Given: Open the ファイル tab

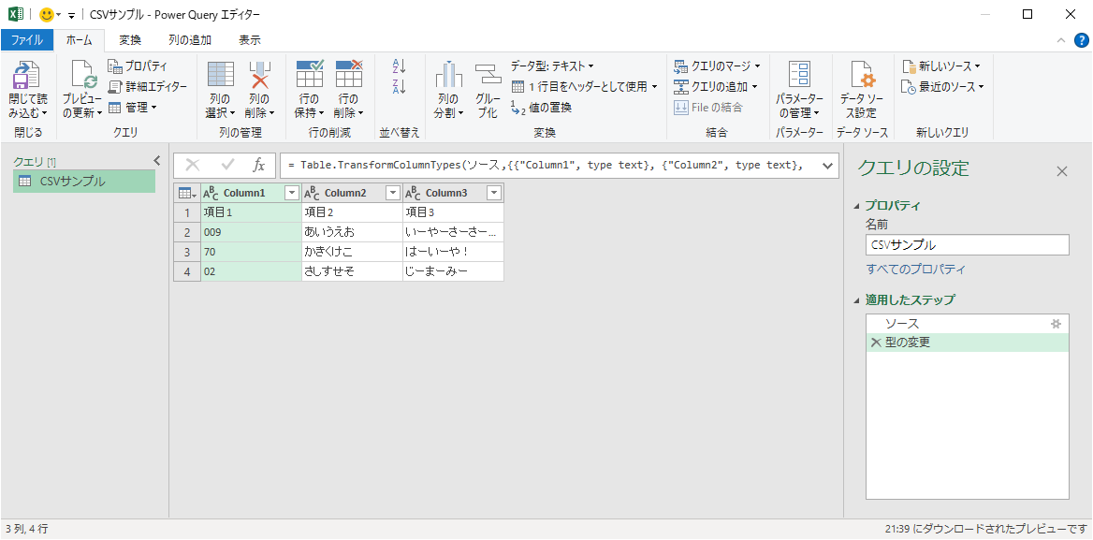Looking at the screenshot, I should point(27,39).
